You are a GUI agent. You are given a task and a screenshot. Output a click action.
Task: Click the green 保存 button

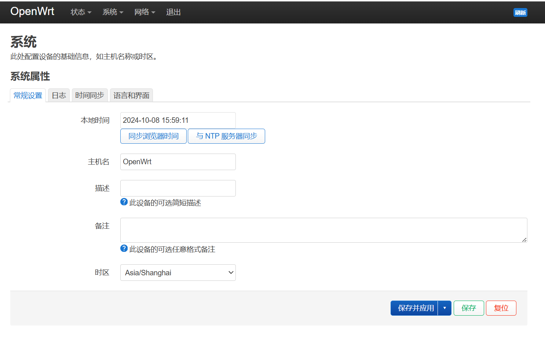pyautogui.click(x=469, y=308)
